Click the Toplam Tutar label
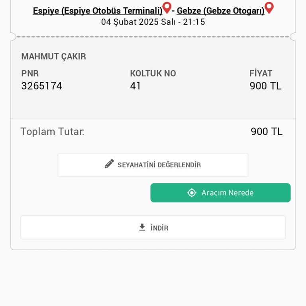The width and height of the screenshot is (306, 306). tap(52, 131)
